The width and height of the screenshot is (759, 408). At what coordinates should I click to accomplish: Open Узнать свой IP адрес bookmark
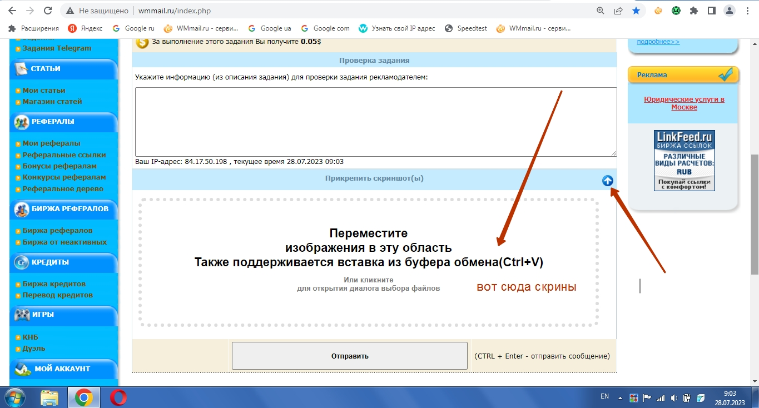tap(397, 28)
